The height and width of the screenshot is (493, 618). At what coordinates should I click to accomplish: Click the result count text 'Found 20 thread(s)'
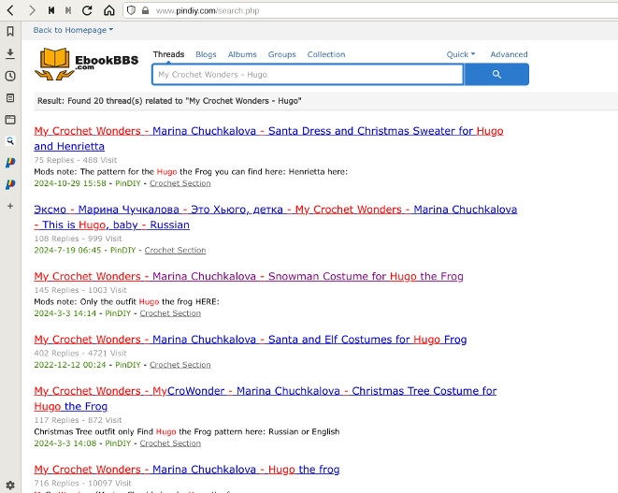tap(105, 101)
